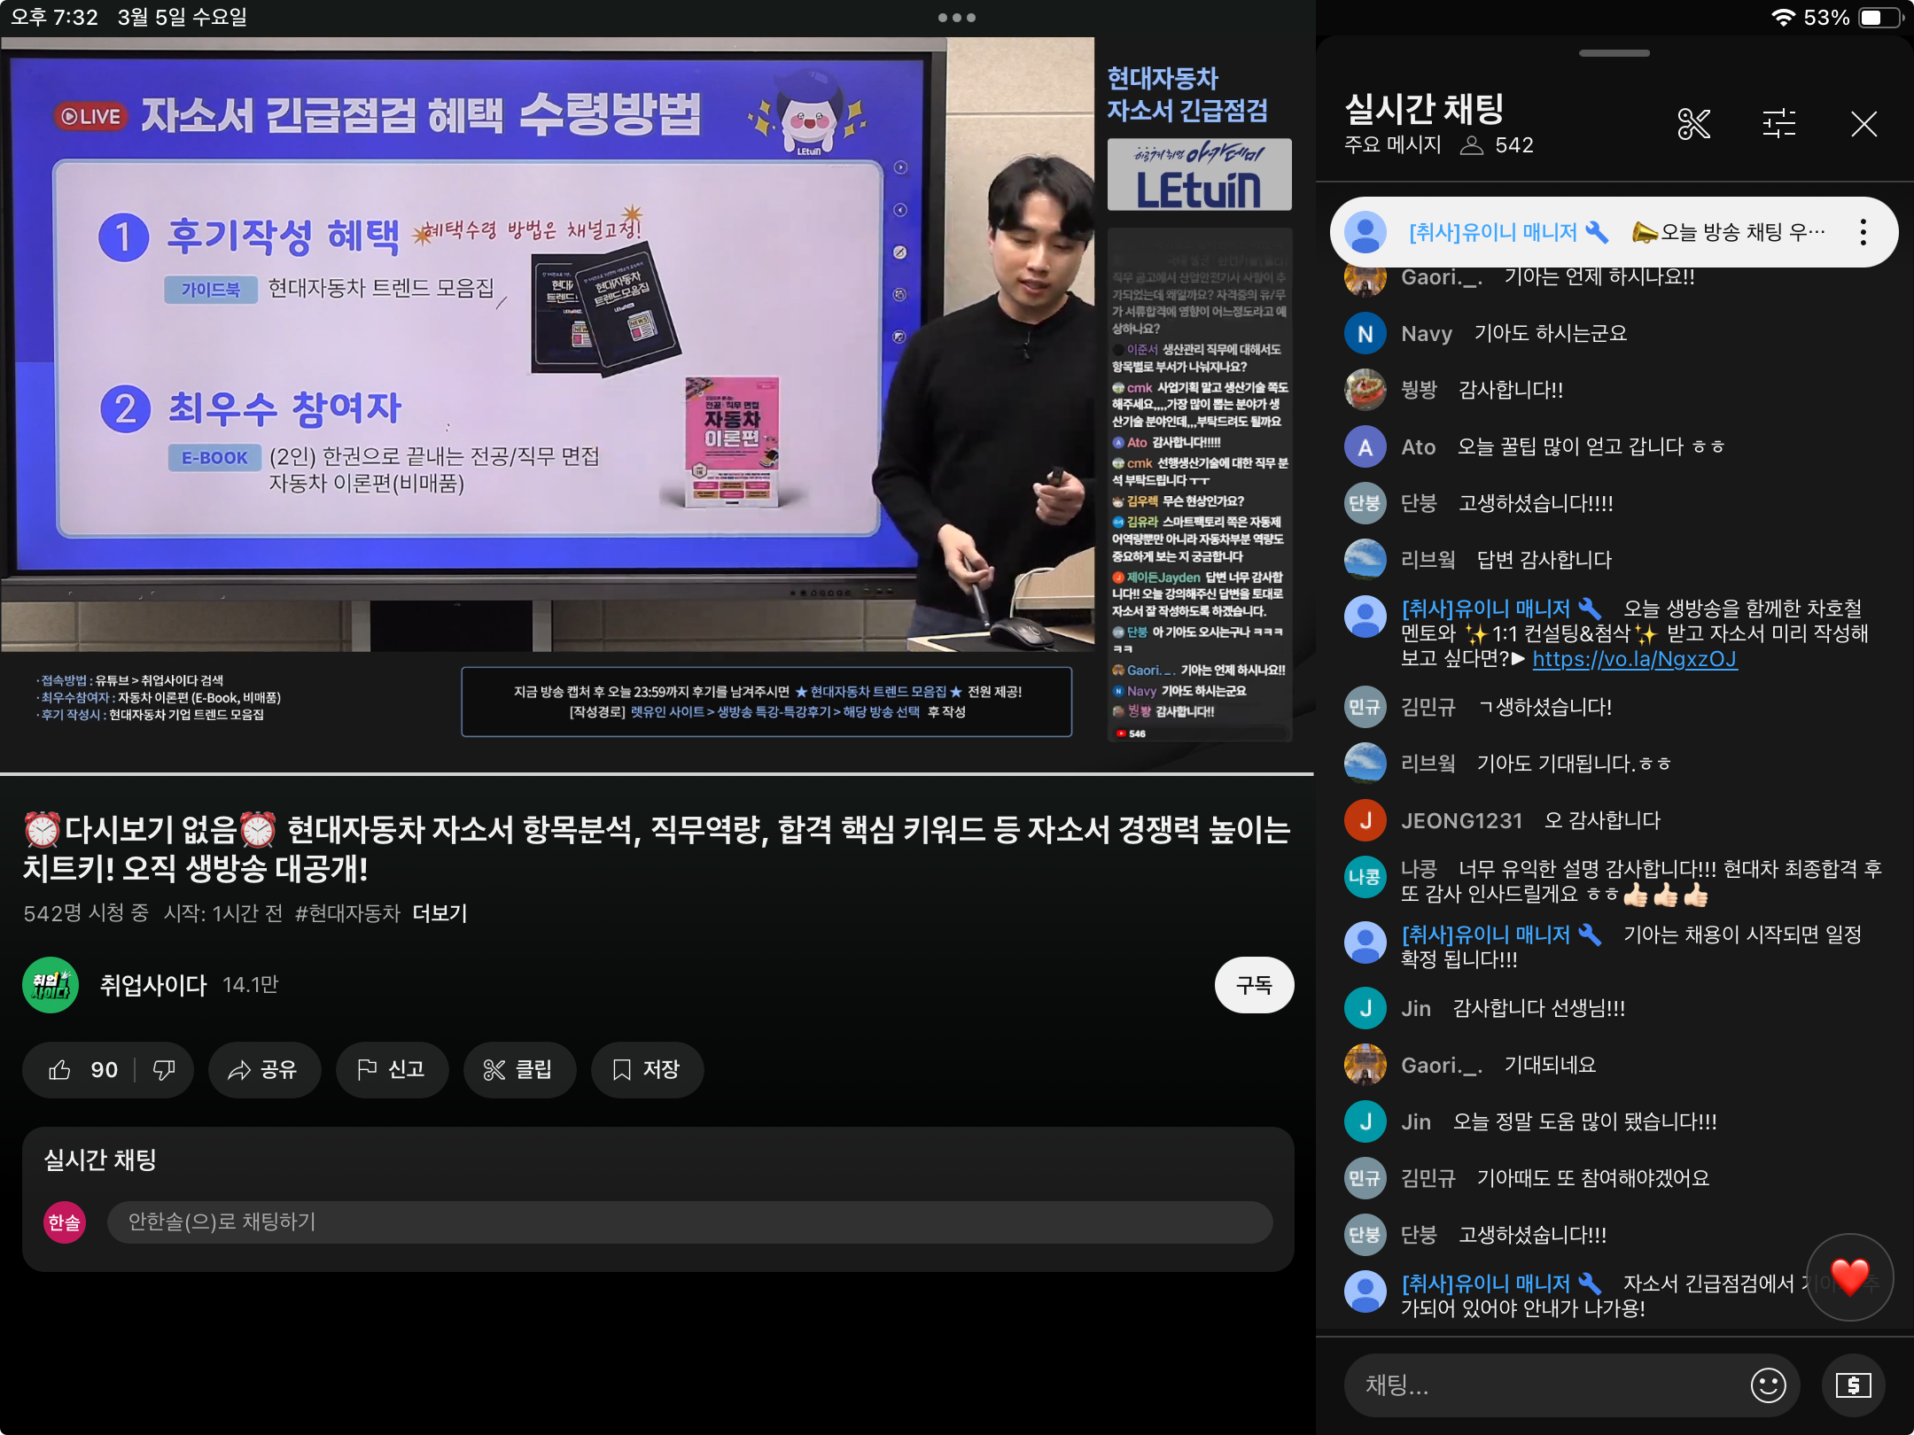Open 주요 메시지 chat mode dropdown
This screenshot has width=1914, height=1435.
point(1393,144)
